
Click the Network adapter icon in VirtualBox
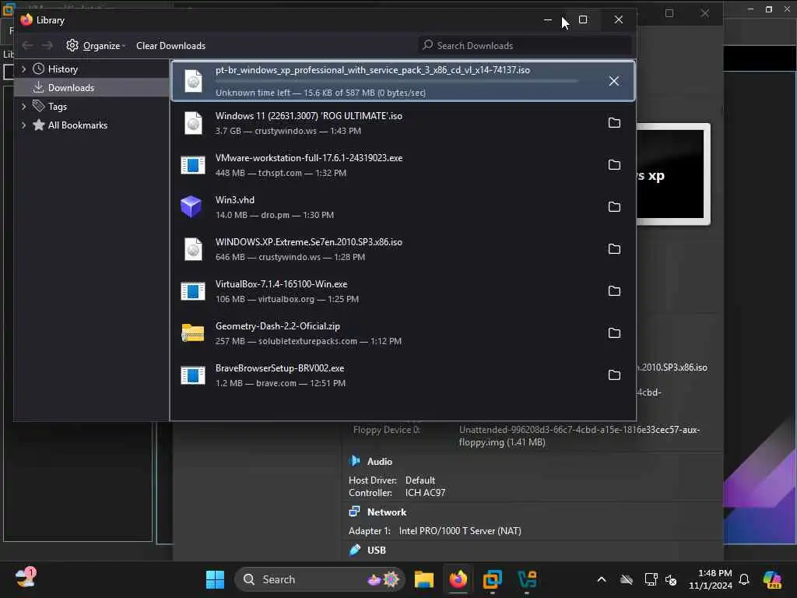point(354,512)
